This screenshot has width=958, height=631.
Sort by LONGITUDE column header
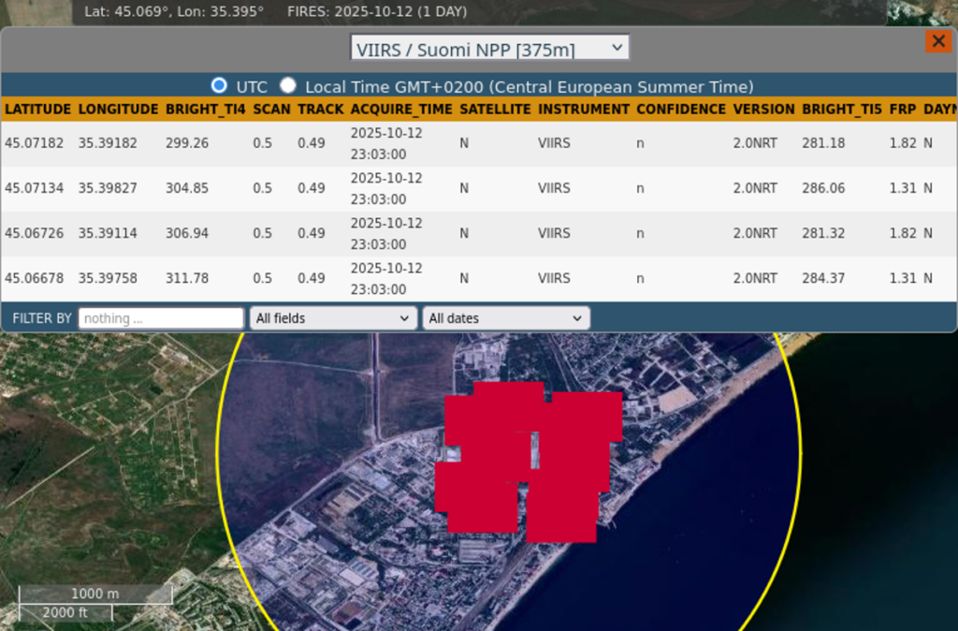point(118,110)
